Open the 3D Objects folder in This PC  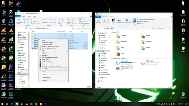click(x=121, y=36)
